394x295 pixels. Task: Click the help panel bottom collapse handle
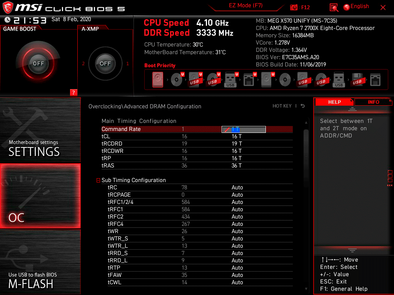pyautogui.click(x=352, y=250)
